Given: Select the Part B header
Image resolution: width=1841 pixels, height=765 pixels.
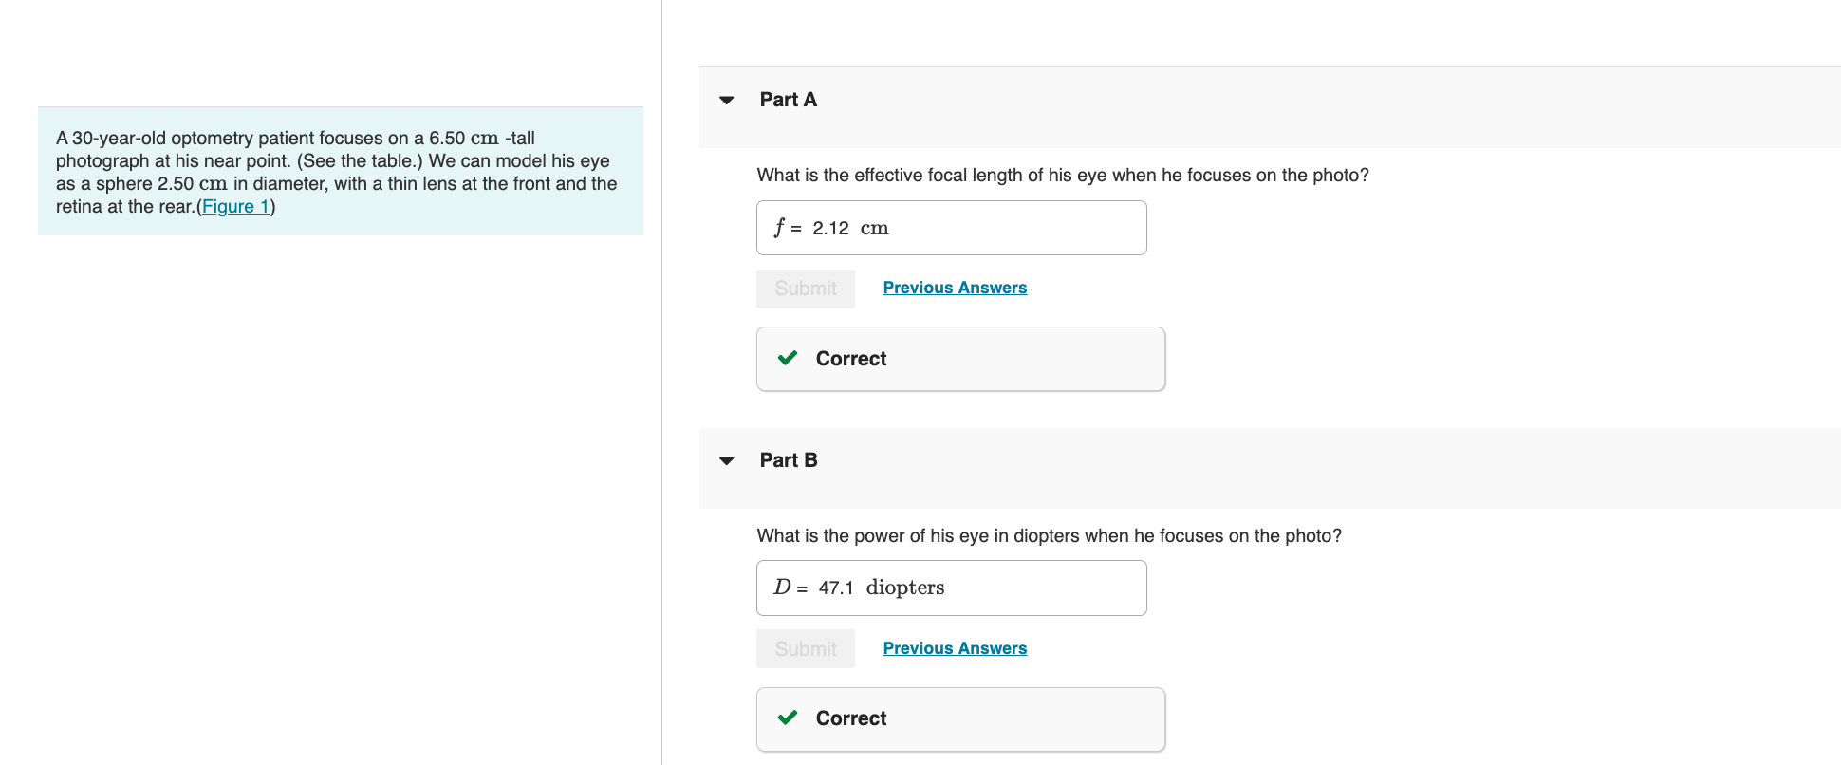Looking at the screenshot, I should [788, 459].
